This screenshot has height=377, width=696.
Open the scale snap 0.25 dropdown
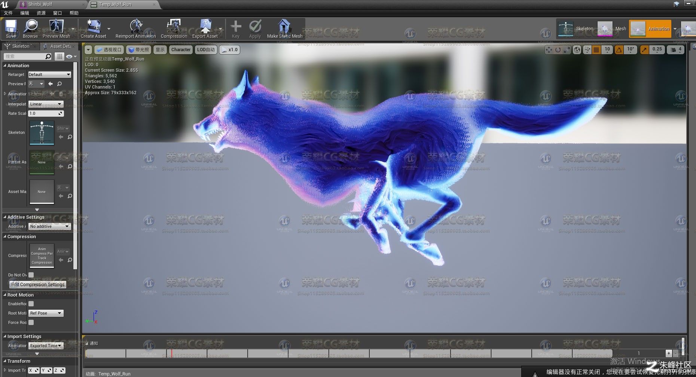(x=657, y=49)
